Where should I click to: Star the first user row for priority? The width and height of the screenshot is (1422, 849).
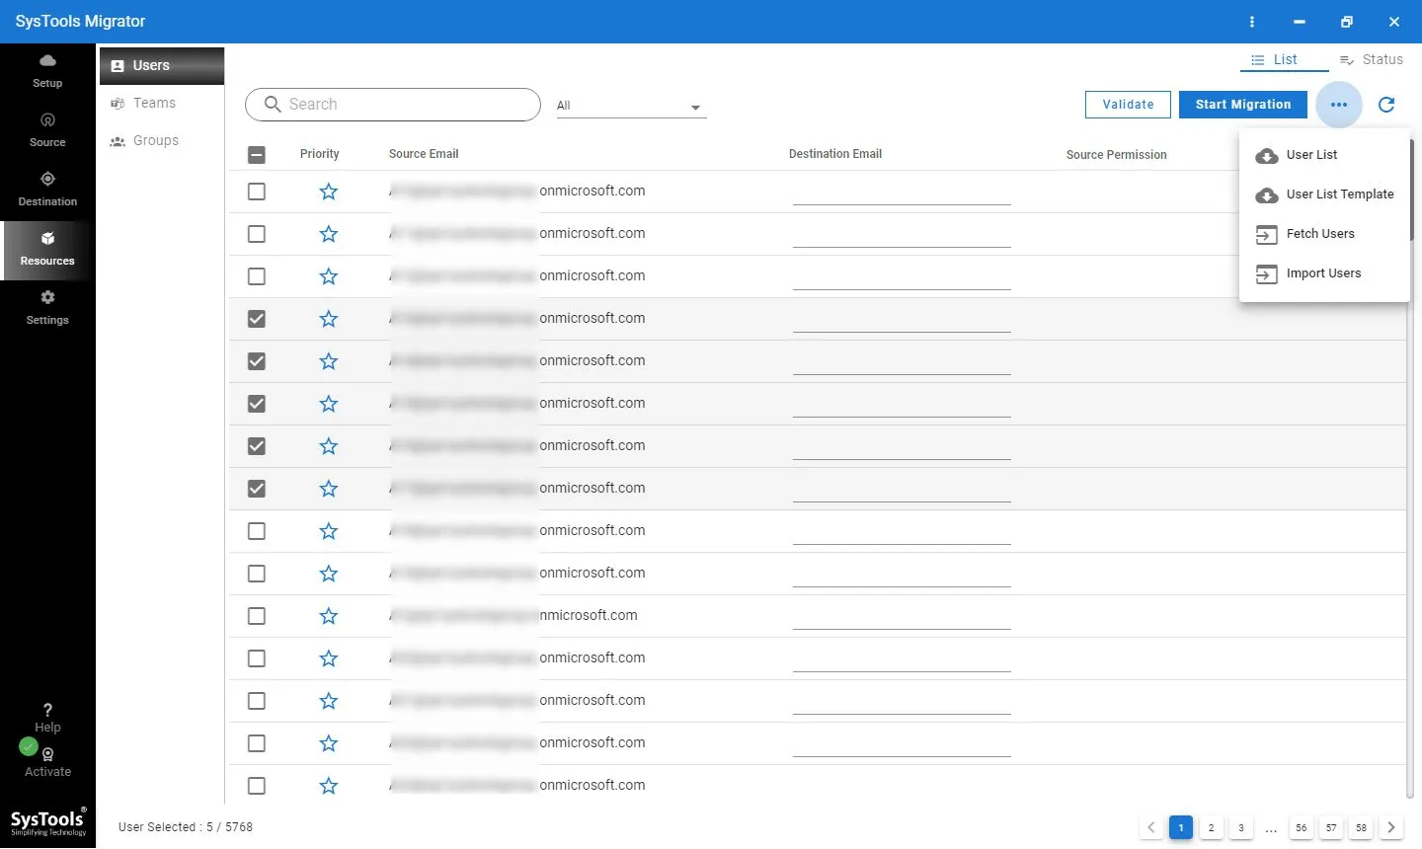pyautogui.click(x=329, y=192)
